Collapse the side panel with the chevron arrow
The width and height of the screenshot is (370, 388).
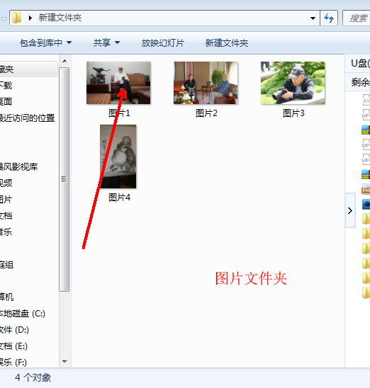tap(350, 210)
